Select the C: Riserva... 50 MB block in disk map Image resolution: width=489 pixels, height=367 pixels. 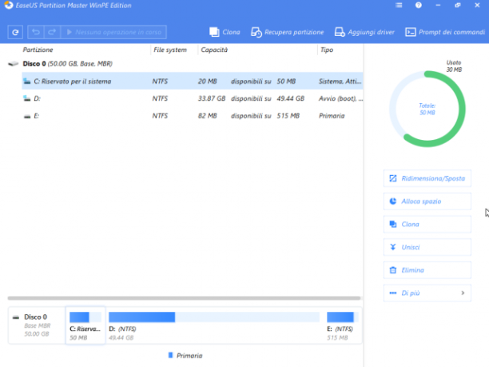coord(85,325)
